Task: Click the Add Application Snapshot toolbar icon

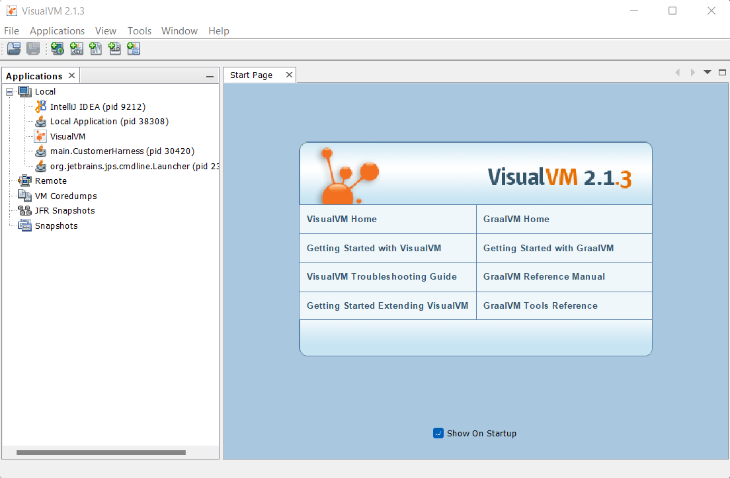Action: [x=134, y=48]
